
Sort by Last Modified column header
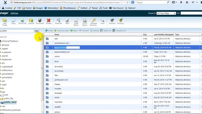[x=163, y=35]
